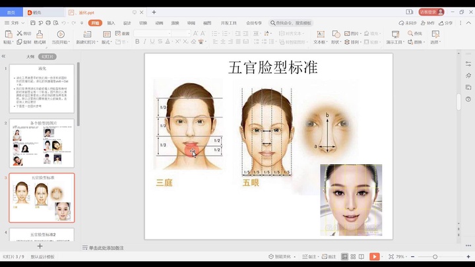
Task: Click the New Slide 新建幻灯片 icon
Action: click(x=87, y=34)
